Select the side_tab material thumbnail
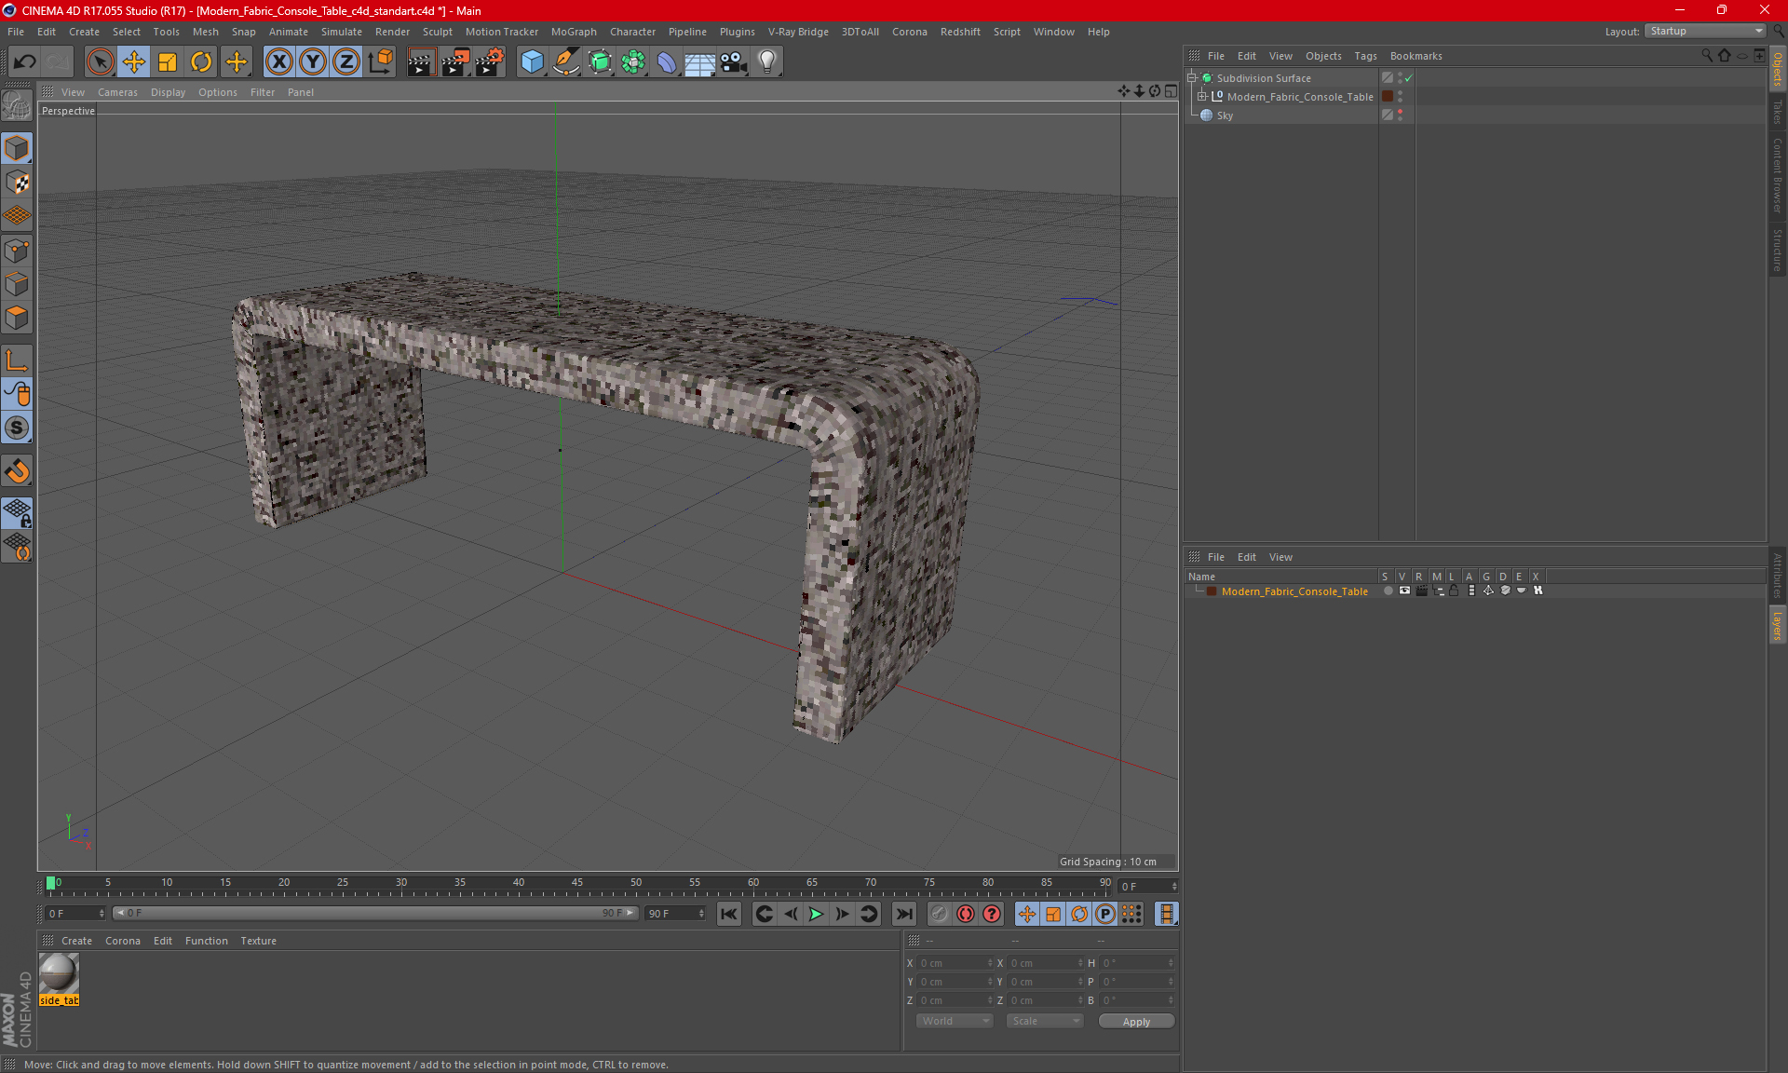This screenshot has height=1073, width=1788. tap(59, 974)
